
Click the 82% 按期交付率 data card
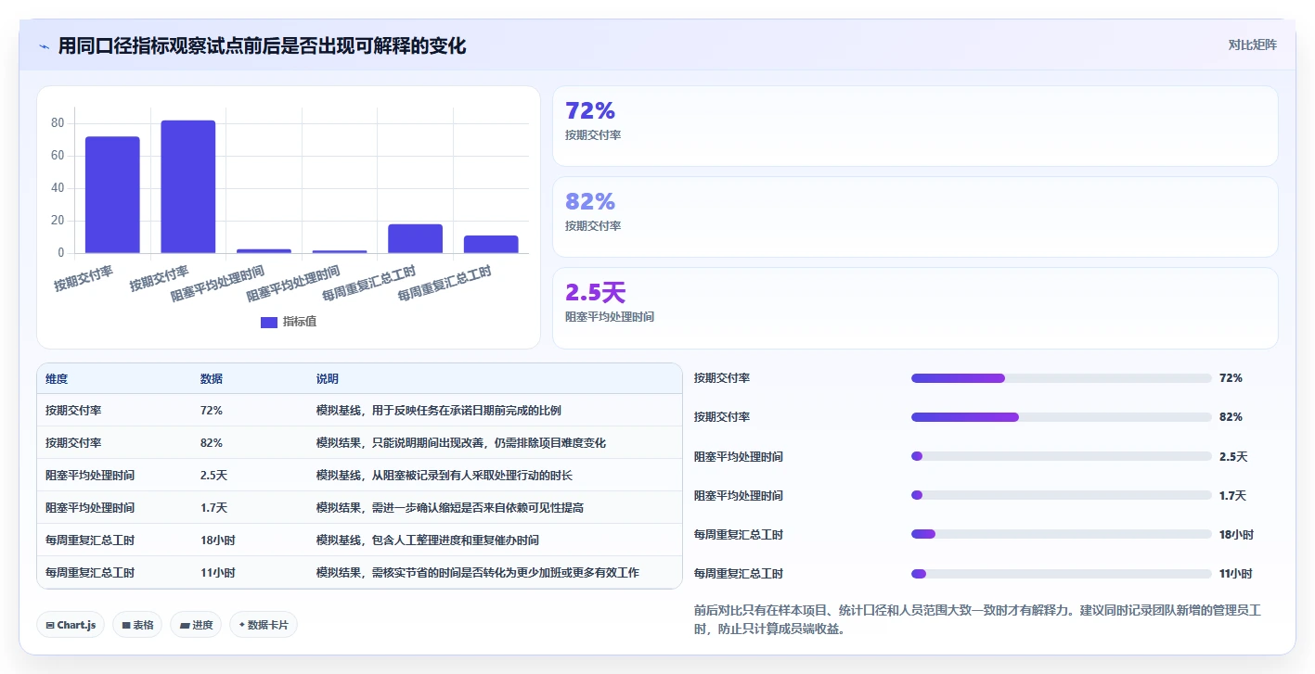[x=915, y=217]
